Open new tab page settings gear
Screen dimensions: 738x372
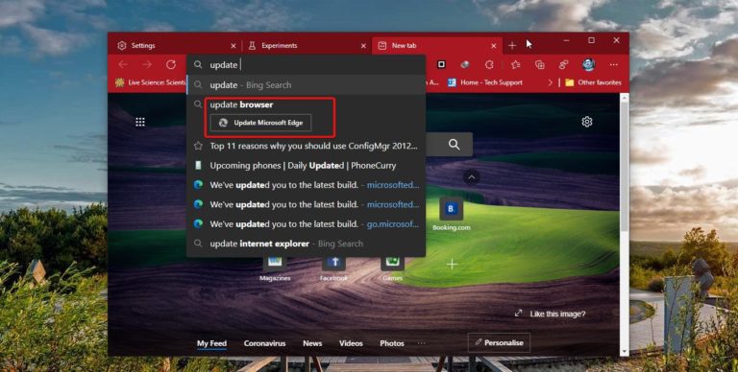point(586,122)
